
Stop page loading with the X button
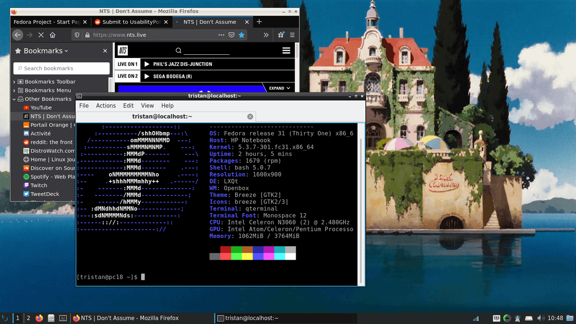(41, 35)
